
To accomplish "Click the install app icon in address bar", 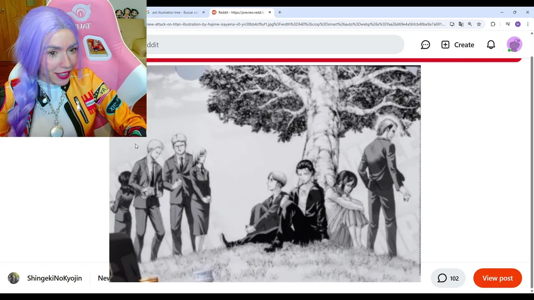I will pos(452,24).
